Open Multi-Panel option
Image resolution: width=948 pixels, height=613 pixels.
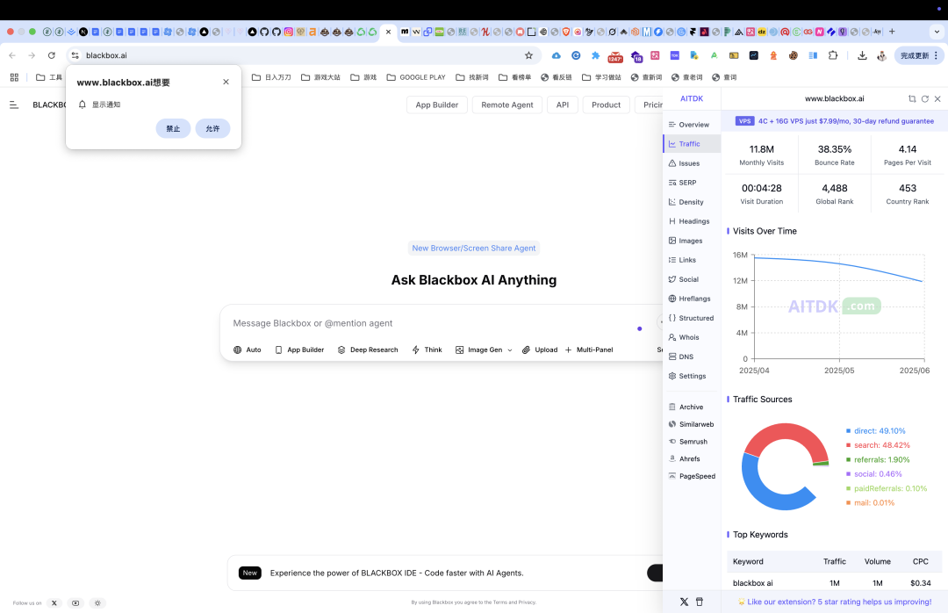click(589, 350)
